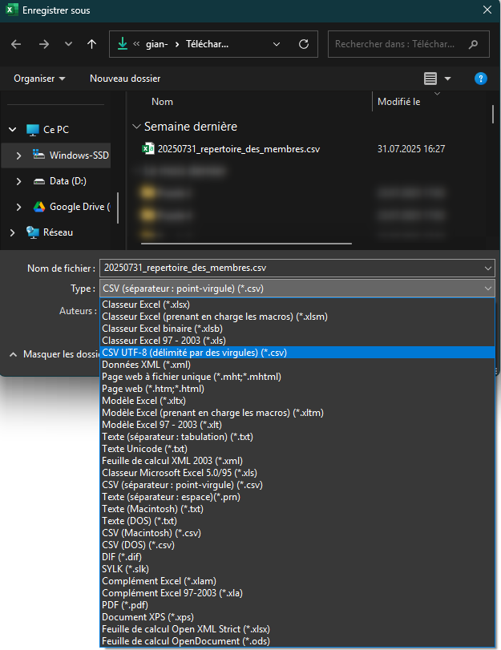
Task: Select Ce PC in navigation pane
Action: [56, 130]
